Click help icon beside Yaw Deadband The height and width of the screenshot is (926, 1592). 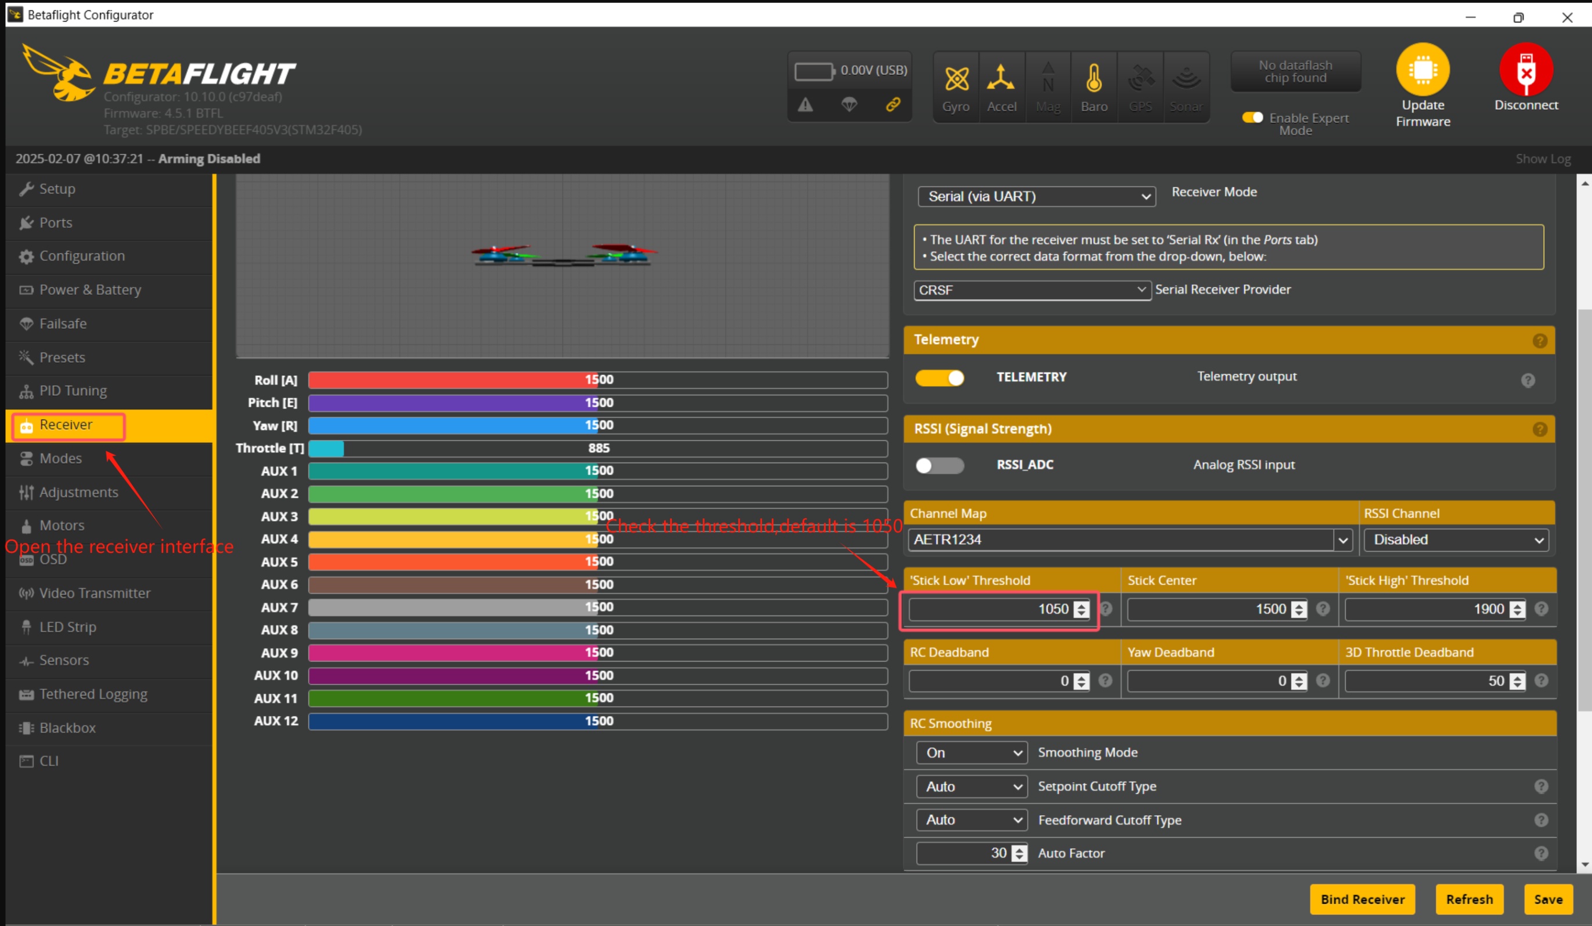(1323, 681)
